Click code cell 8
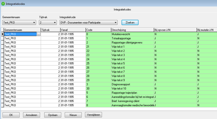 click(x=98, y=105)
